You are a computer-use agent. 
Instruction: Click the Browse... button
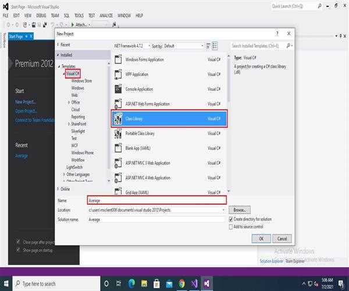click(x=240, y=210)
